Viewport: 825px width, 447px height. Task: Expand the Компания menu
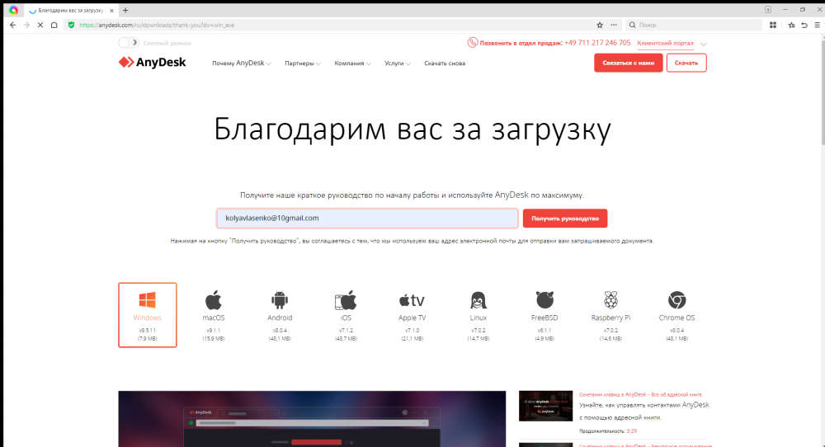pyautogui.click(x=352, y=64)
